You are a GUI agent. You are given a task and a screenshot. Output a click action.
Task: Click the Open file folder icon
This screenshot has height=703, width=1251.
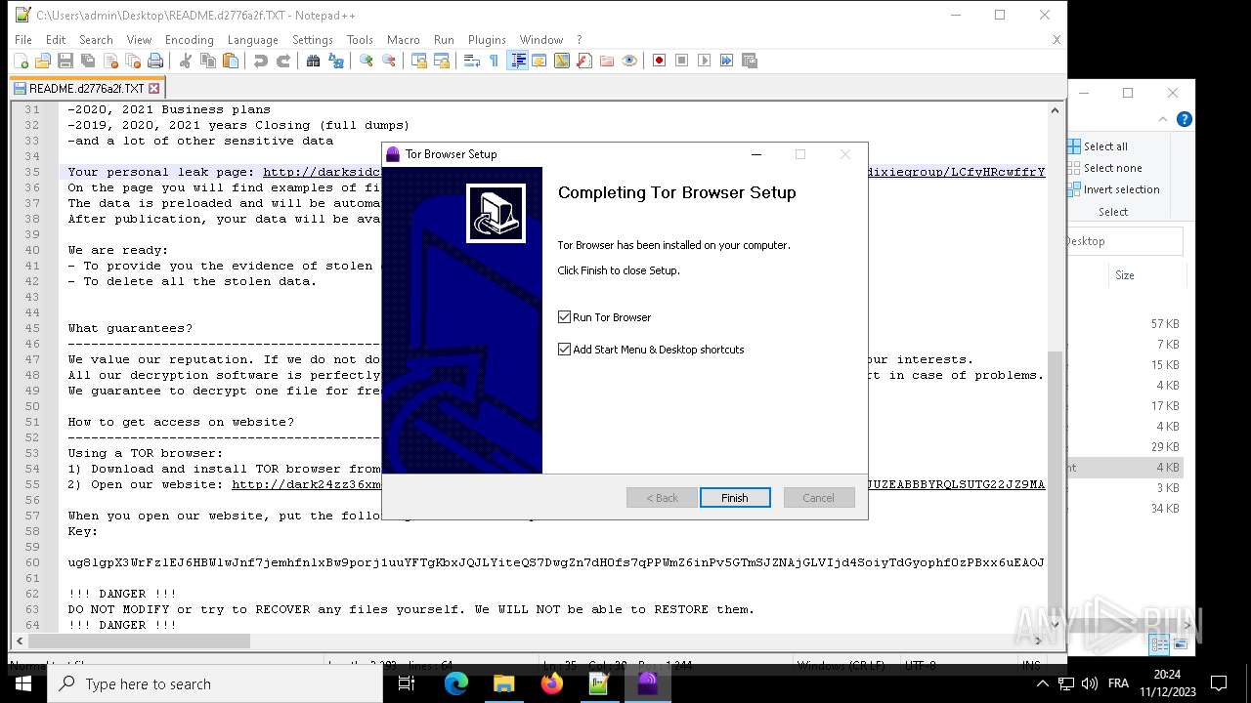[x=43, y=61]
